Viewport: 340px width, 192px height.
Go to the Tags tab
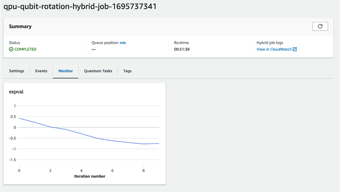tap(127, 71)
